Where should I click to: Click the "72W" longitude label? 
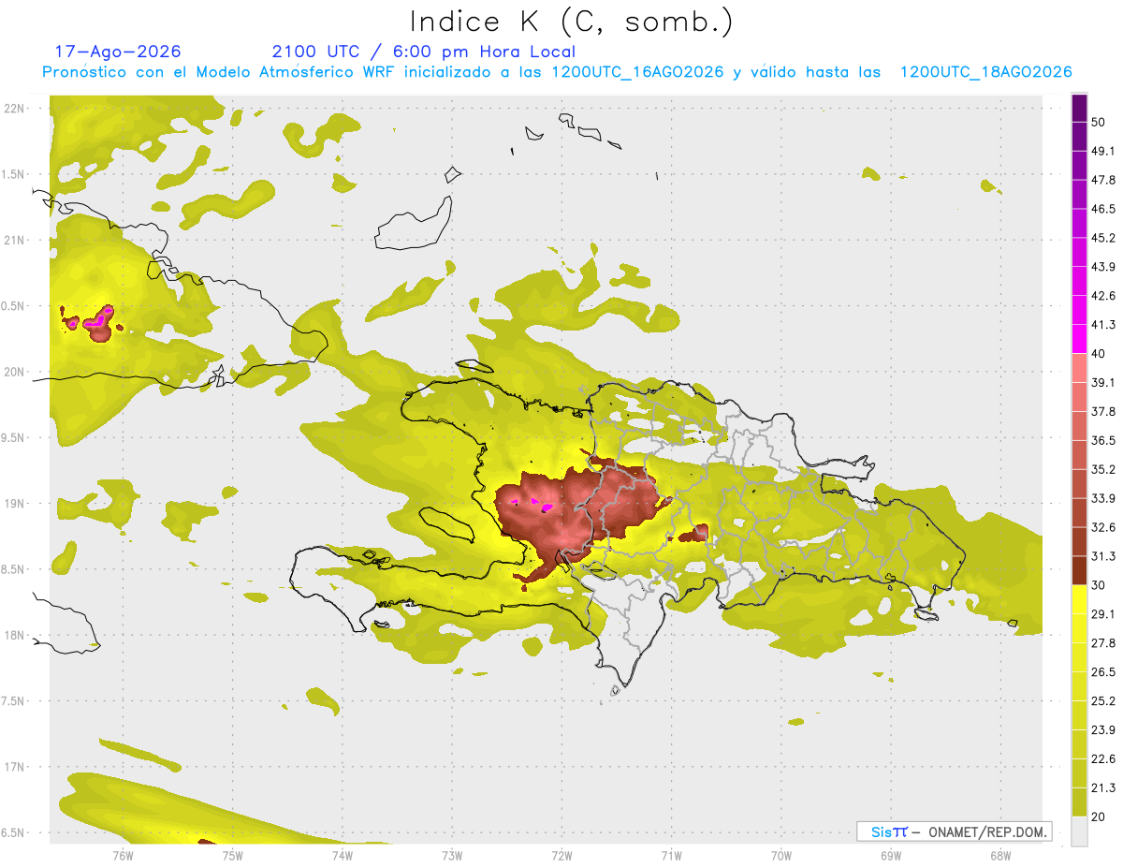click(x=561, y=856)
